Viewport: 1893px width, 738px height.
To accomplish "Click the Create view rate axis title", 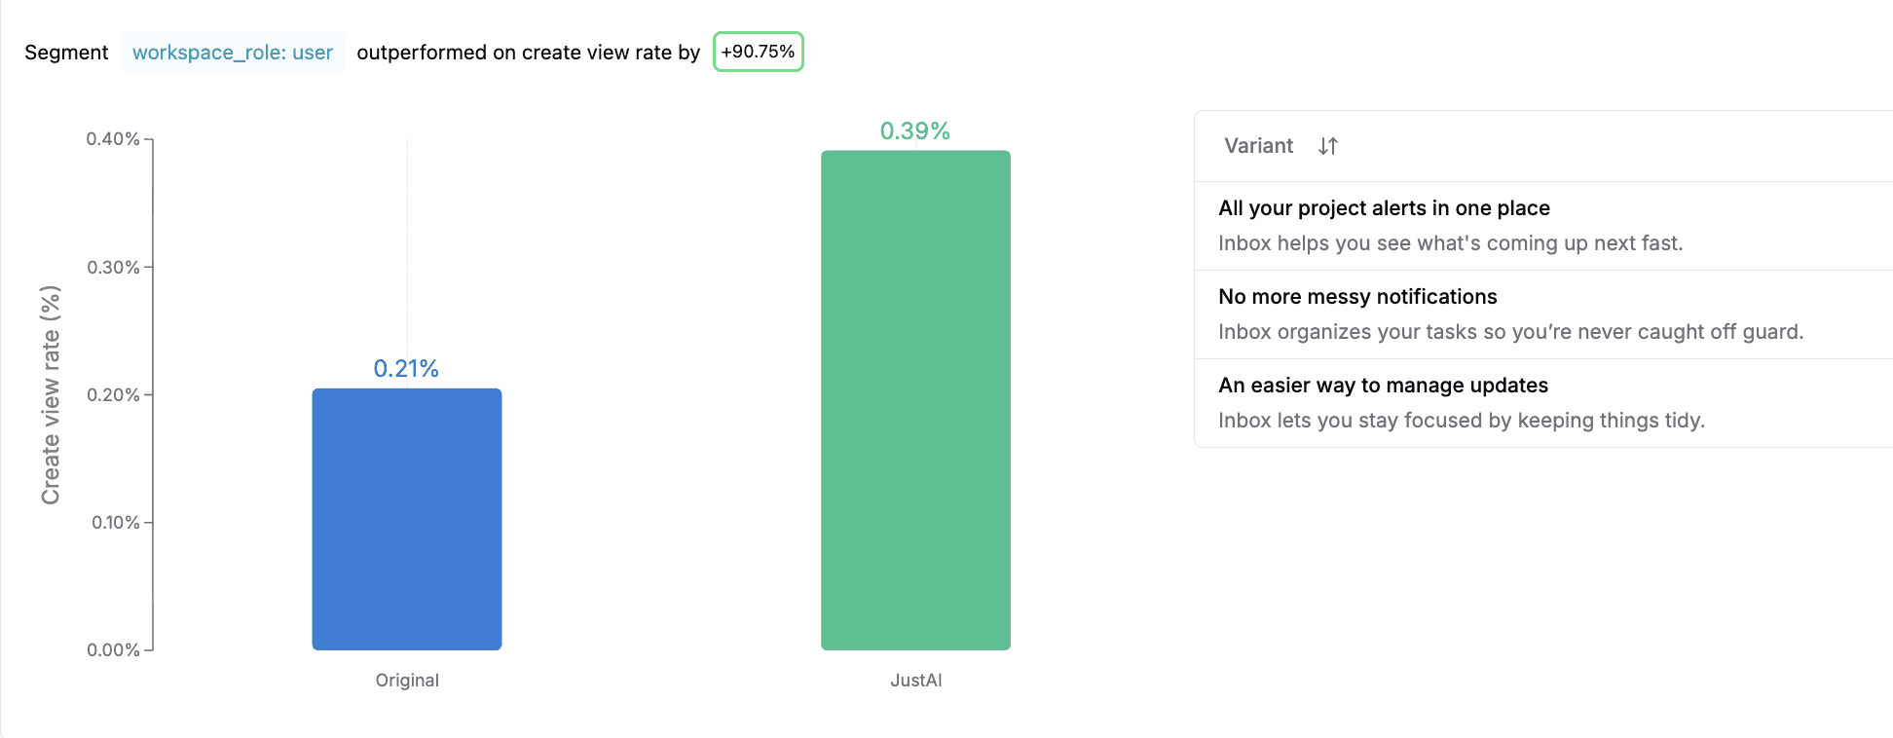I will (51, 394).
